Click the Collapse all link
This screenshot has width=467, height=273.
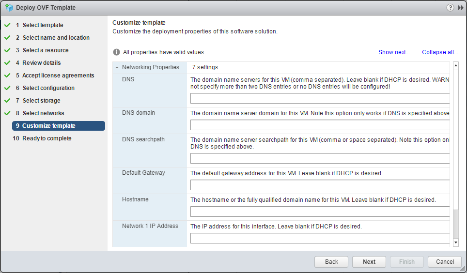pos(439,52)
